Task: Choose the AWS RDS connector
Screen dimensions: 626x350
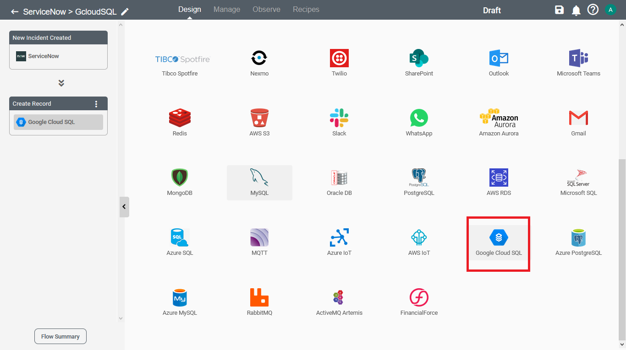Action: point(499,183)
